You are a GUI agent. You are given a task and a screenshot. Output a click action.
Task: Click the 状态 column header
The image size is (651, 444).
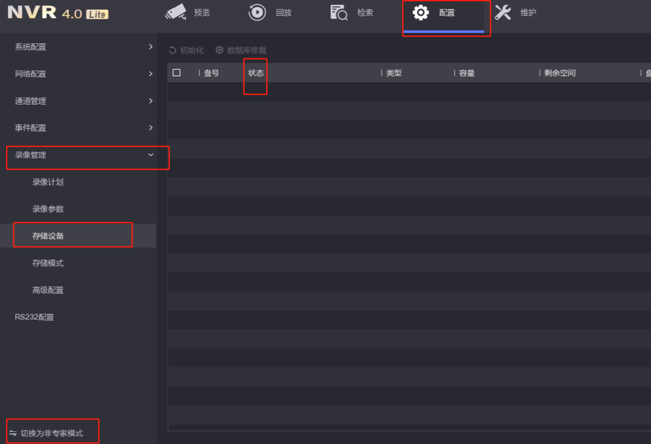tap(256, 73)
